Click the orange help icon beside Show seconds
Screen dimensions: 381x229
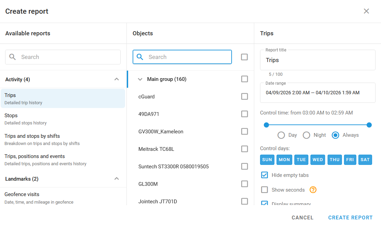pyautogui.click(x=313, y=190)
